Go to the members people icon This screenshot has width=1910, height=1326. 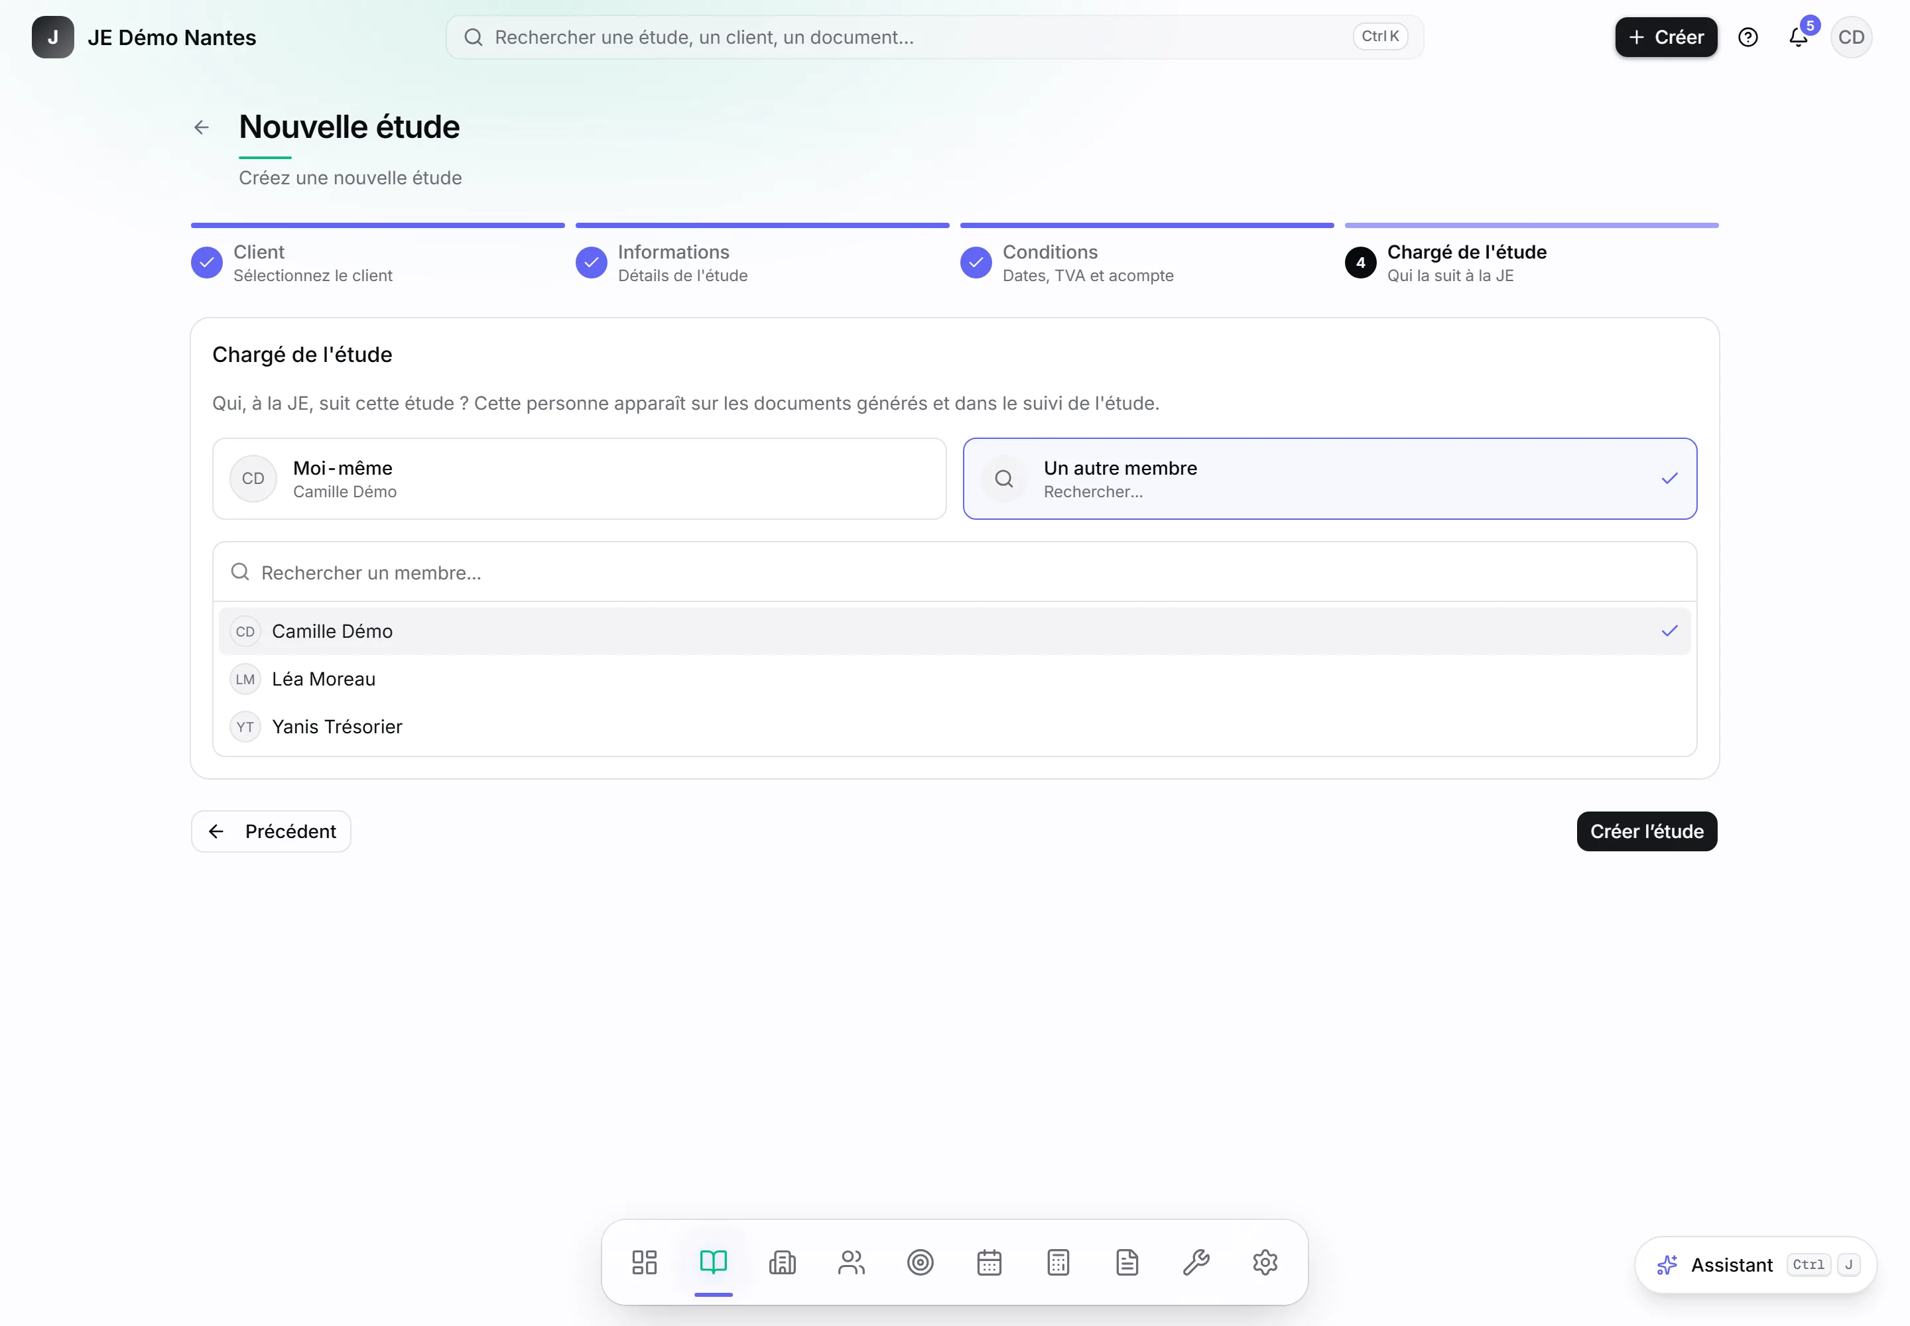pos(851,1262)
